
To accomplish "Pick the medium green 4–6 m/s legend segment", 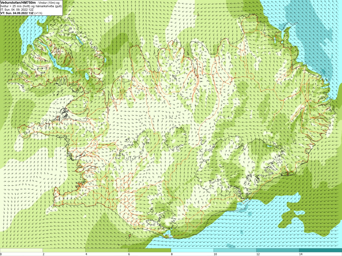I will pos(107,250).
